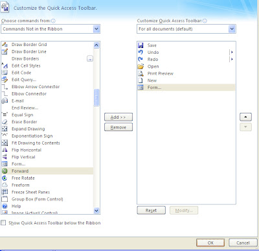Select the Draw Border Grid icon
The height and width of the screenshot is (251, 259).
coord(5,45)
